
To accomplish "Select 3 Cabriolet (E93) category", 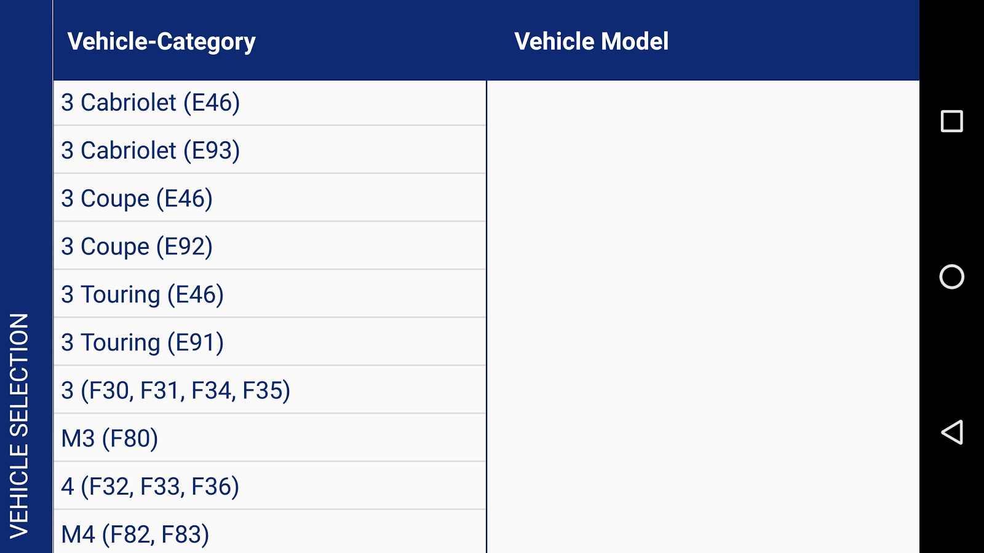I will pyautogui.click(x=270, y=150).
